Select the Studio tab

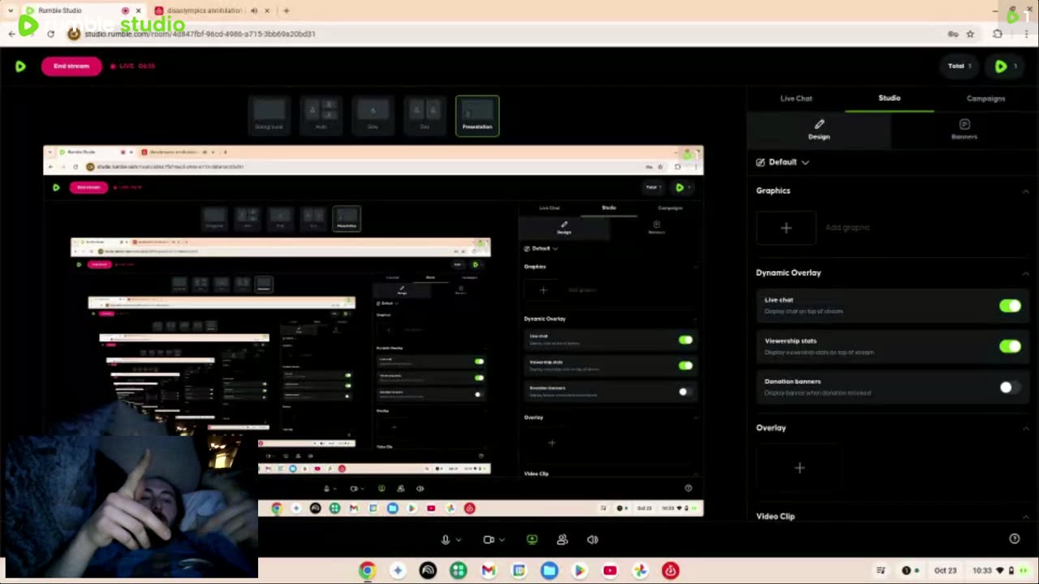tap(890, 98)
